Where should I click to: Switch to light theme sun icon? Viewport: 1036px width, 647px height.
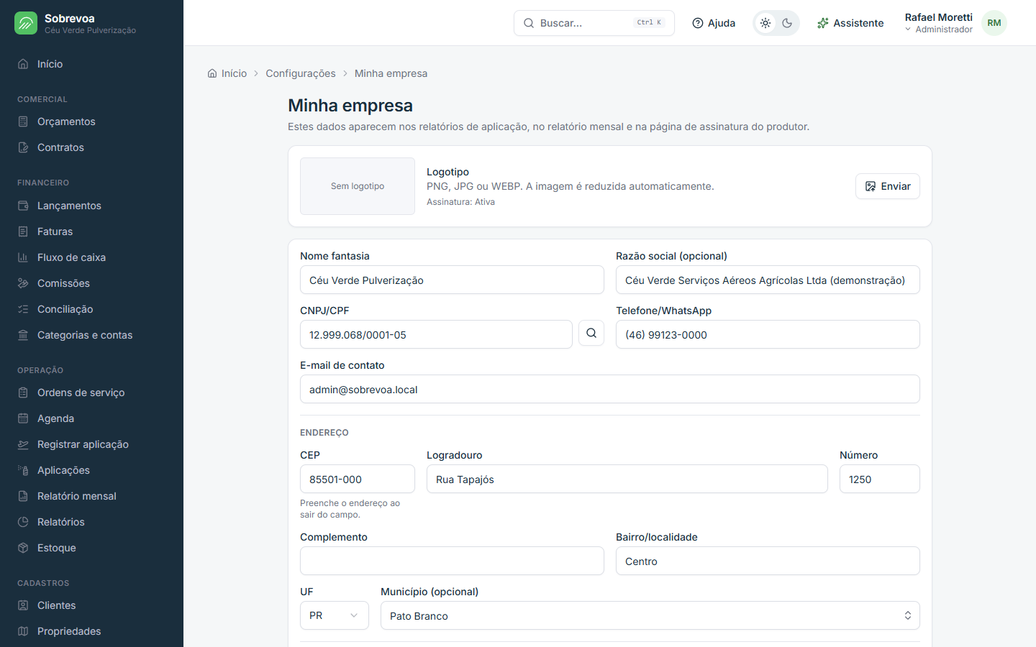tap(765, 23)
